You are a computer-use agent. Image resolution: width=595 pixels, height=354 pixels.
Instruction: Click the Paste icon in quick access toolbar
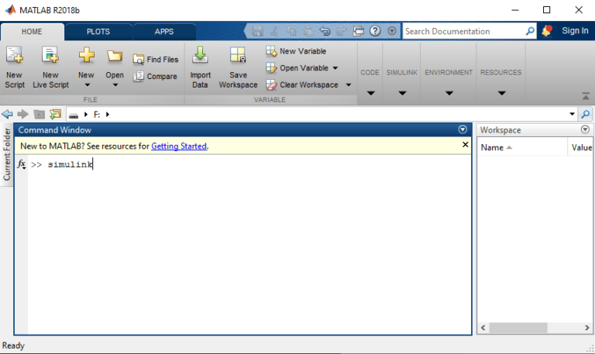308,31
